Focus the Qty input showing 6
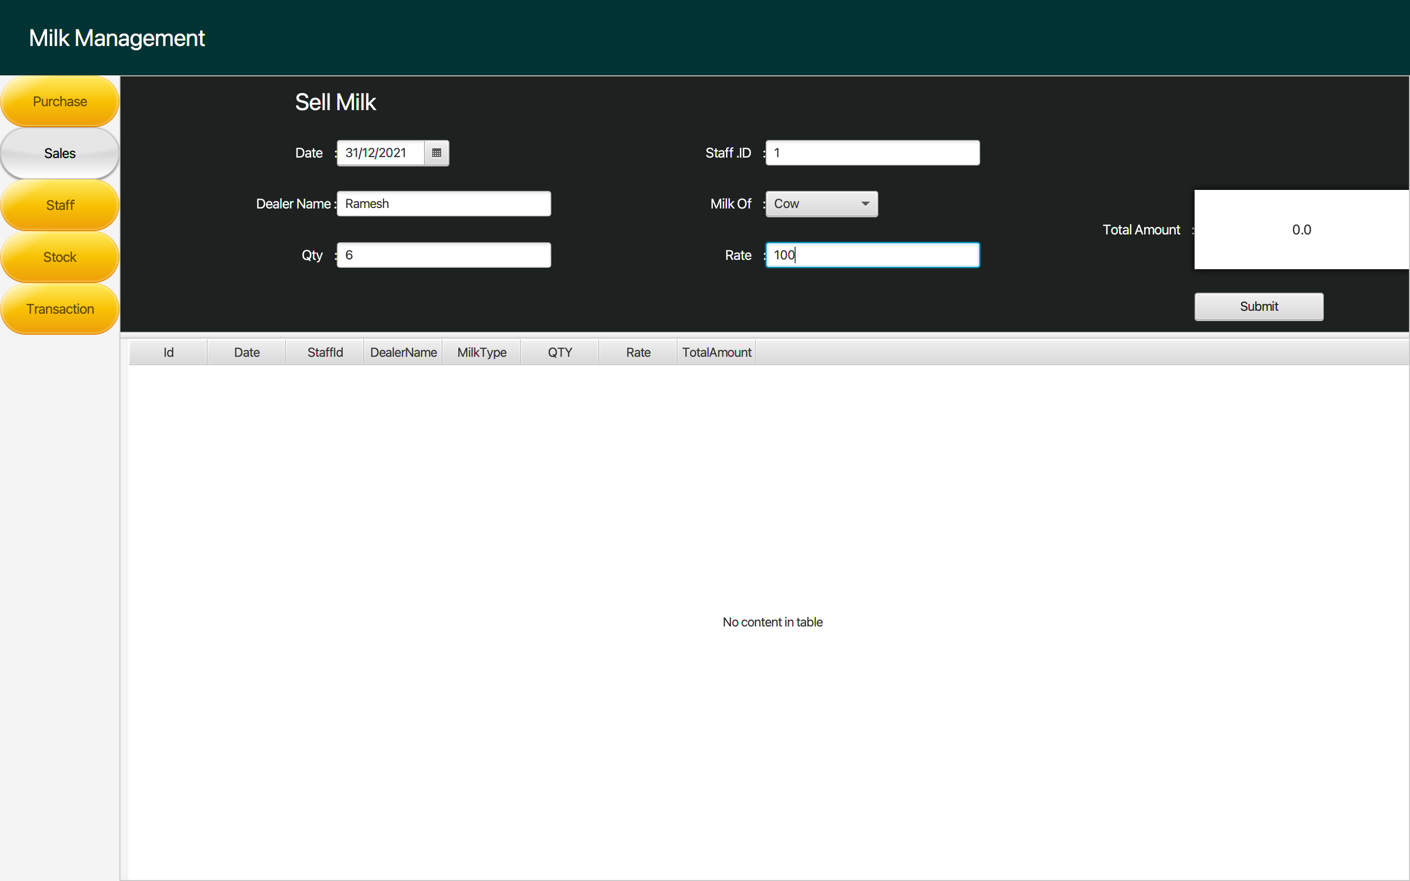The height and width of the screenshot is (881, 1410). pos(443,255)
